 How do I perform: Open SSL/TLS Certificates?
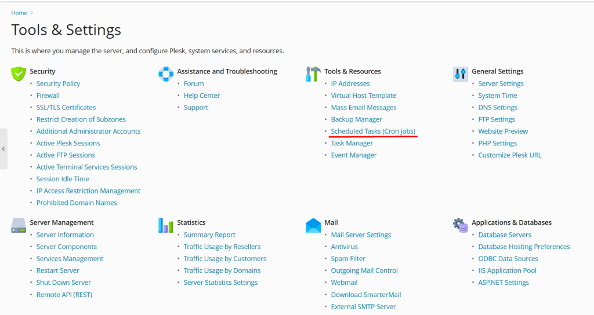point(66,107)
